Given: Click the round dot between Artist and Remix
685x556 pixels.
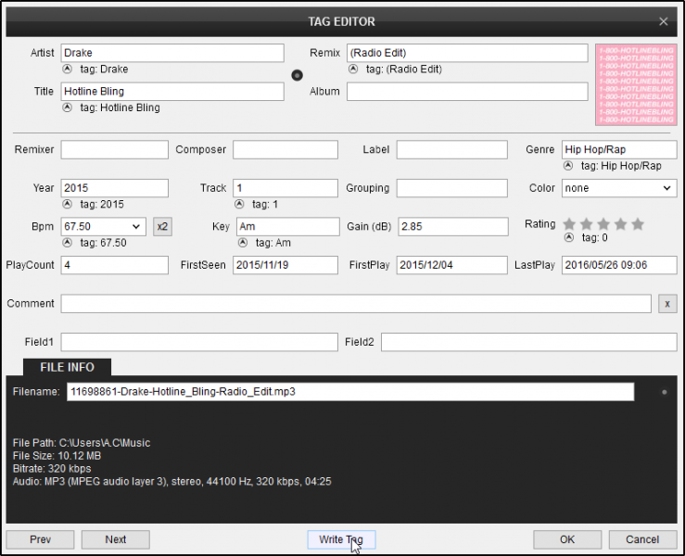Looking at the screenshot, I should click(x=297, y=75).
